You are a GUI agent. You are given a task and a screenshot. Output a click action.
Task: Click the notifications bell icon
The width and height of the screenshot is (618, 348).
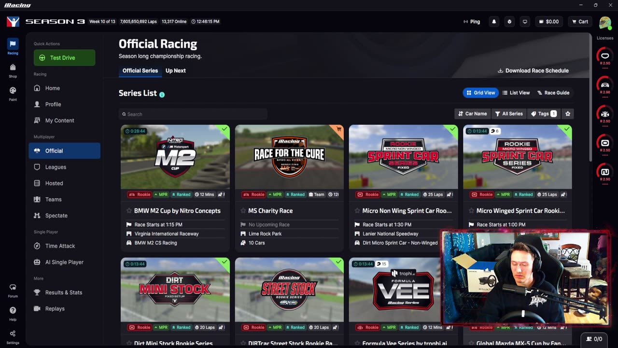[494, 22]
